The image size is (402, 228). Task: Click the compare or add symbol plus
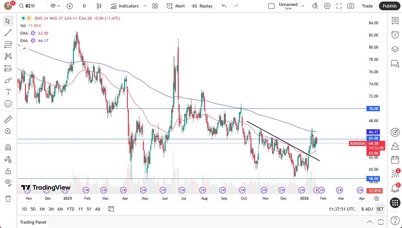pyautogui.click(x=70, y=6)
